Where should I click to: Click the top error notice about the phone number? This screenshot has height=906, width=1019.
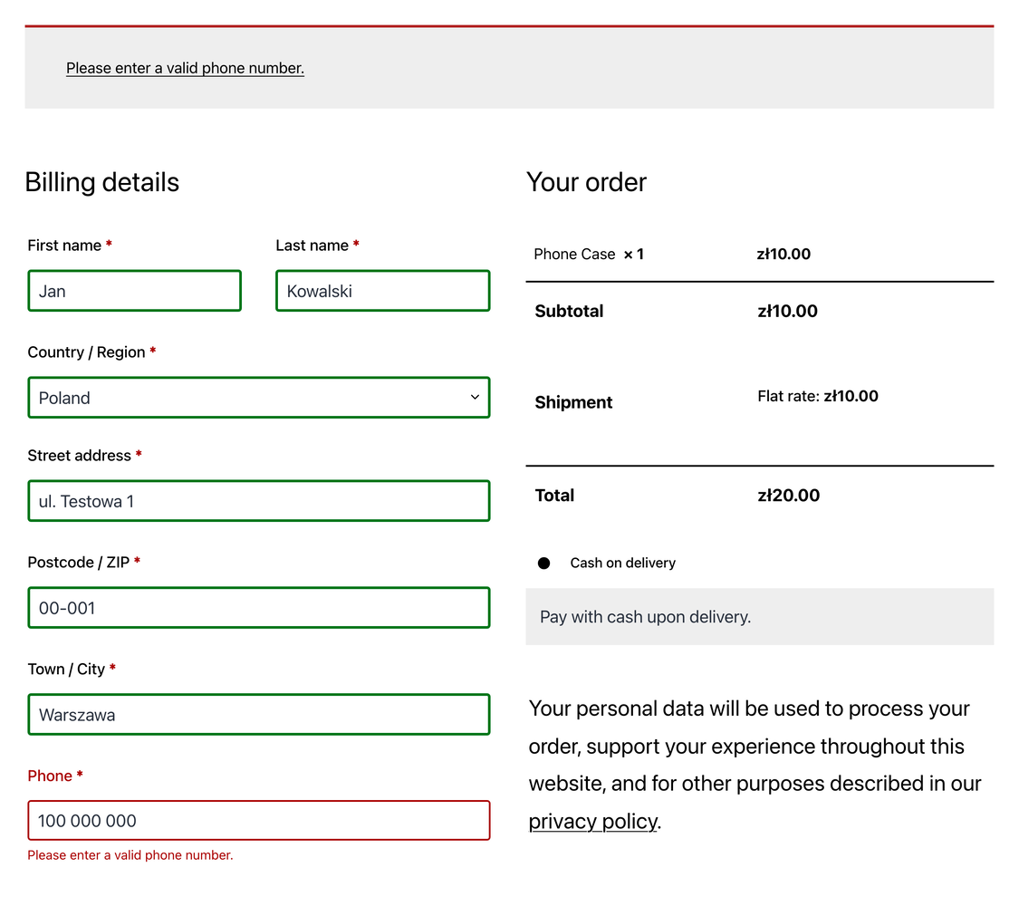tap(185, 68)
